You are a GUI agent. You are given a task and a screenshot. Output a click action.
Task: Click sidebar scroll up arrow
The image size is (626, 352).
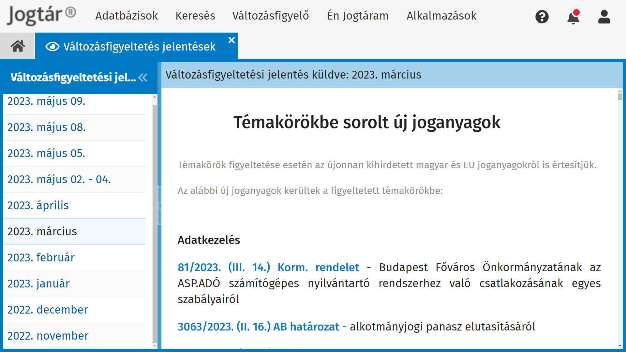[x=155, y=97]
